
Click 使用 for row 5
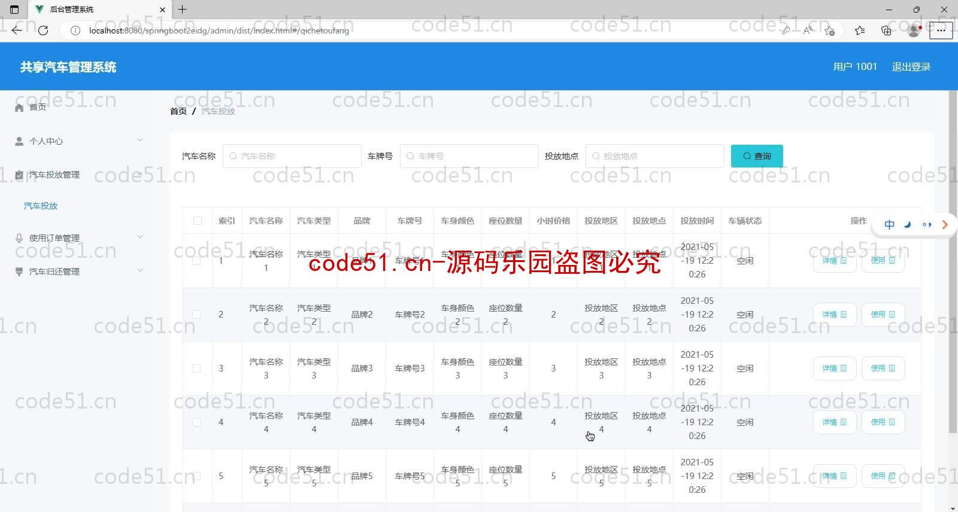883,476
